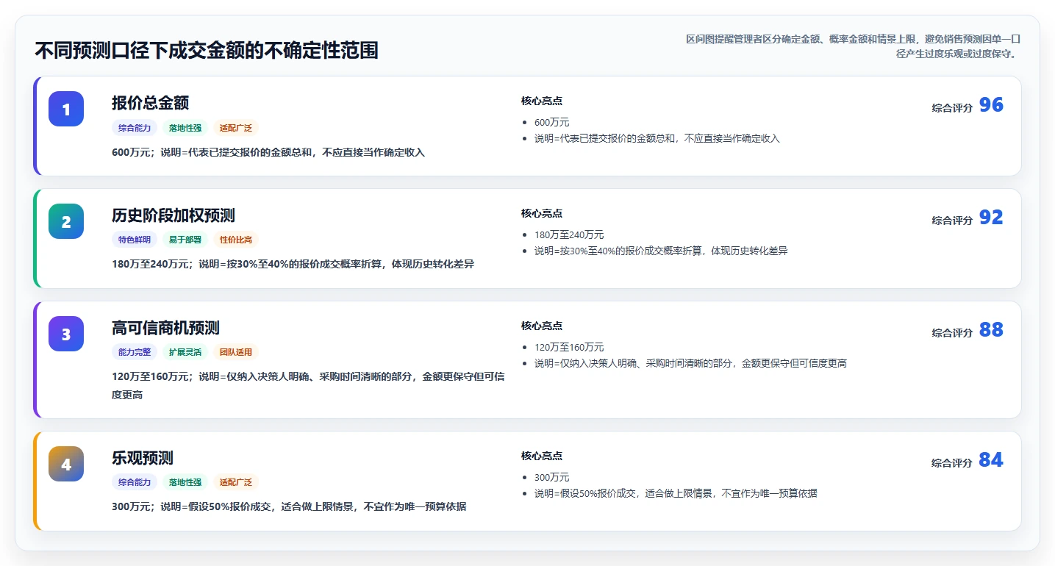Click the bold summary starting 300万元；说明
Viewport: 1055px width, 566px height.
289,506
